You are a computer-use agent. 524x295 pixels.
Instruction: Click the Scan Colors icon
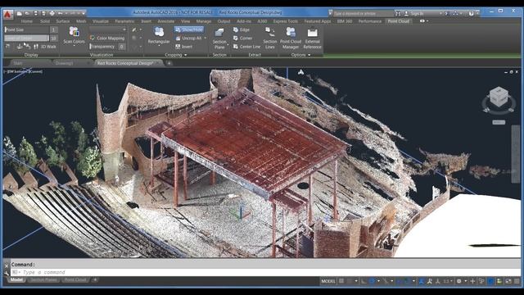pos(74,32)
